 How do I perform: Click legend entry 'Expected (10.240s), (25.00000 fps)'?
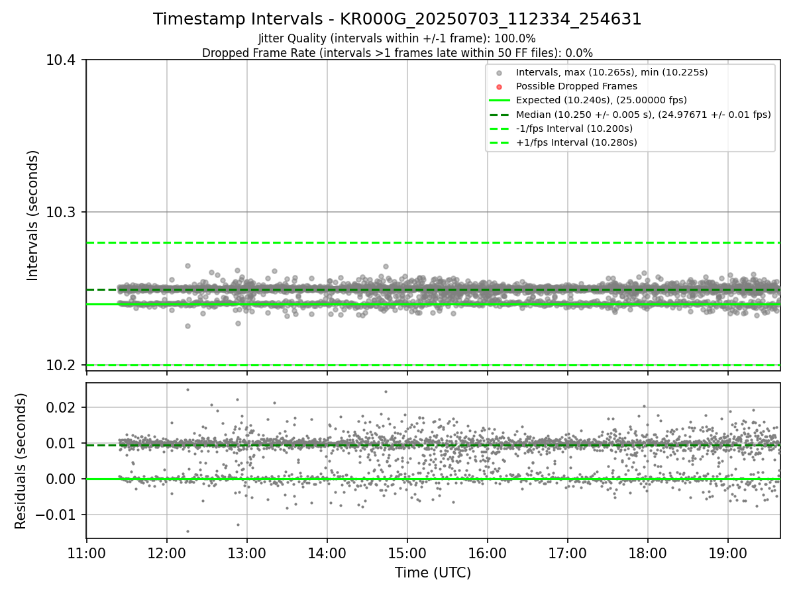point(602,100)
